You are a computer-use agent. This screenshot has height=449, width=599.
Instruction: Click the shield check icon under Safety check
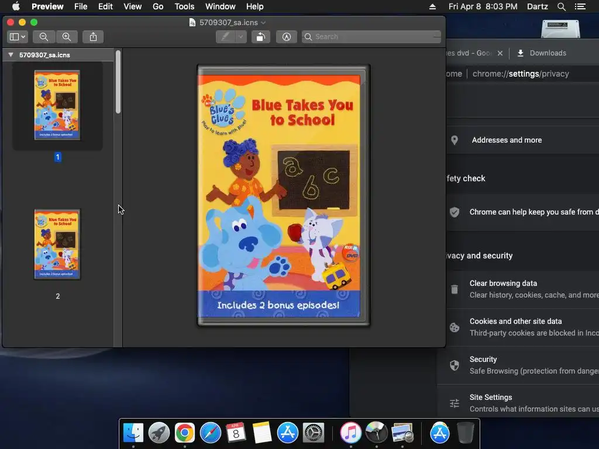454,212
